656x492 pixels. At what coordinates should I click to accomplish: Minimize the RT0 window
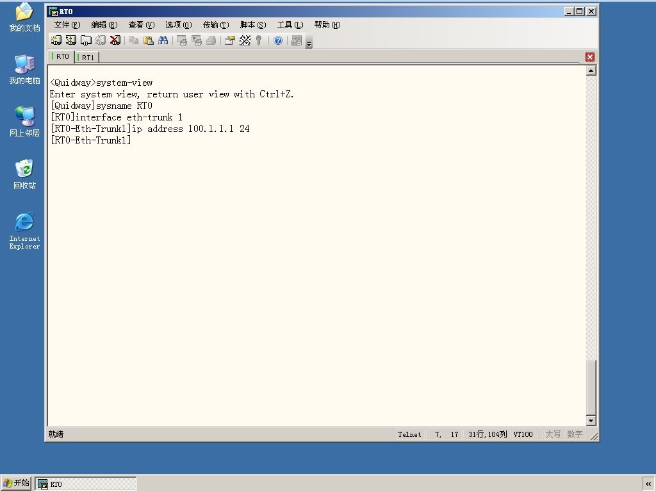tap(568, 12)
